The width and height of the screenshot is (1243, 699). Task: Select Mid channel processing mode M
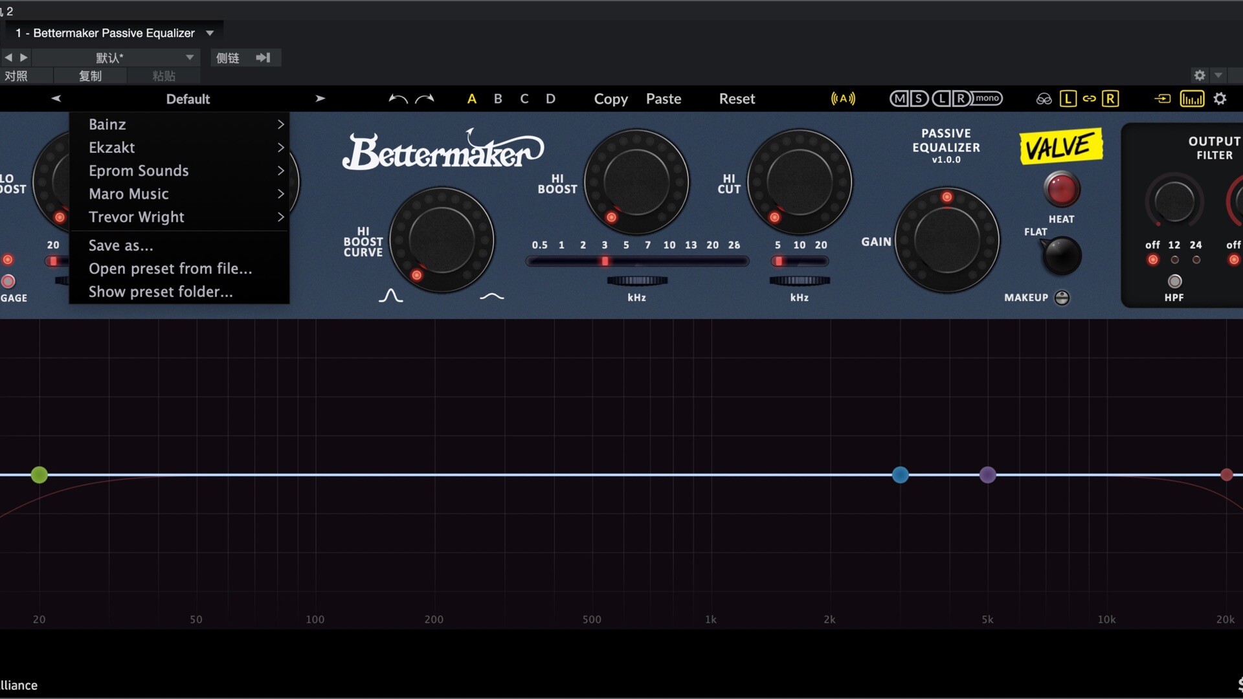coord(899,98)
